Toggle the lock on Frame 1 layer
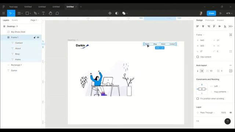The image size is (235, 132). pos(35,37)
